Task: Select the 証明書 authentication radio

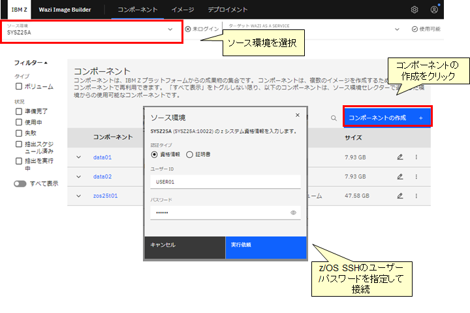Action: click(189, 155)
